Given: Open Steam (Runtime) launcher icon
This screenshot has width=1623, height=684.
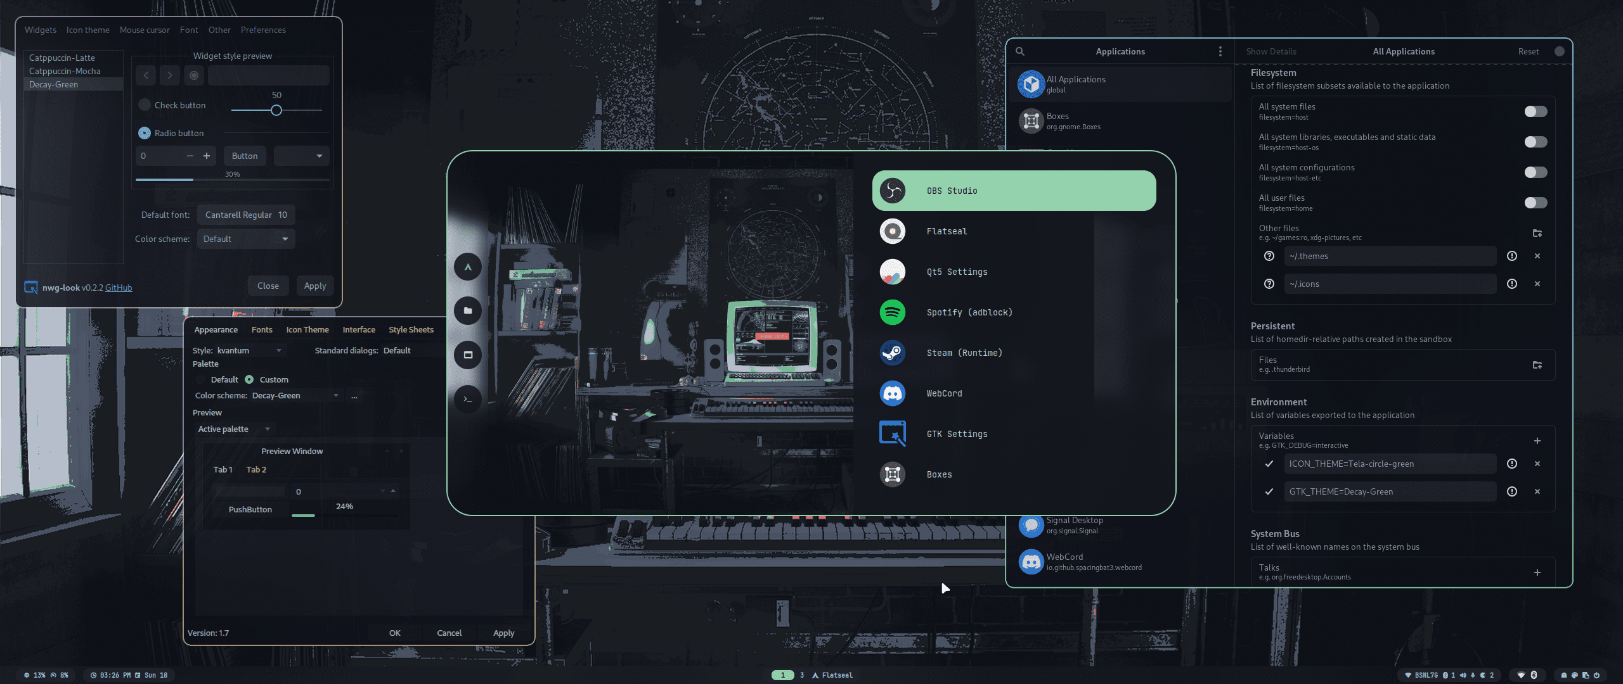Looking at the screenshot, I should [x=892, y=353].
